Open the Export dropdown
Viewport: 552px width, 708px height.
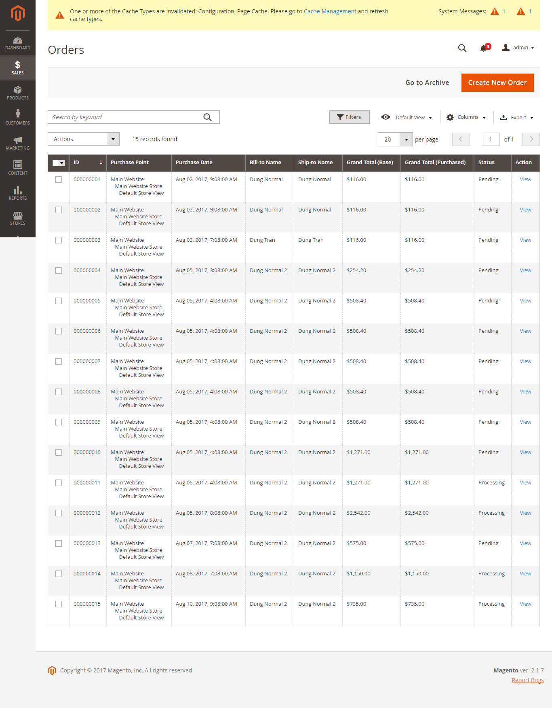click(x=517, y=117)
